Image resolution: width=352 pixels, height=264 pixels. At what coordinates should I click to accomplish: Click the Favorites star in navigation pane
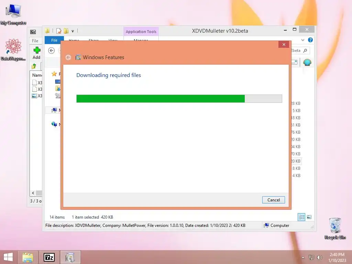(x=54, y=74)
